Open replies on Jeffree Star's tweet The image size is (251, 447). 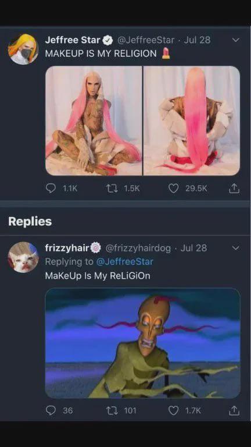coord(51,188)
